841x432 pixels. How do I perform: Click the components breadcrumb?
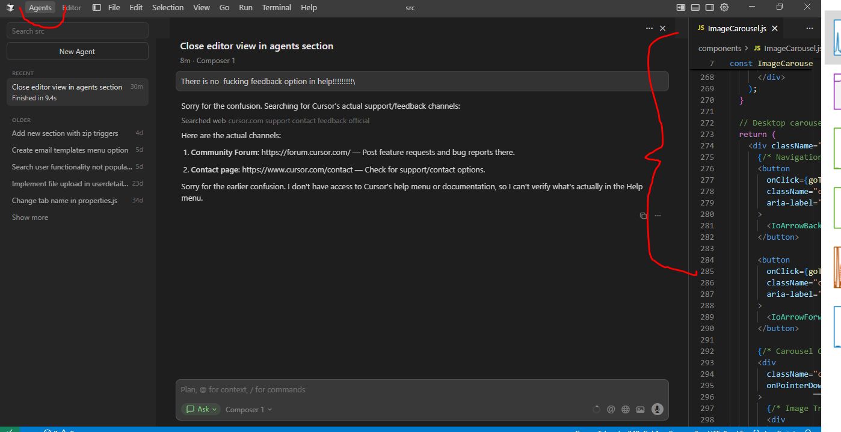click(x=719, y=48)
